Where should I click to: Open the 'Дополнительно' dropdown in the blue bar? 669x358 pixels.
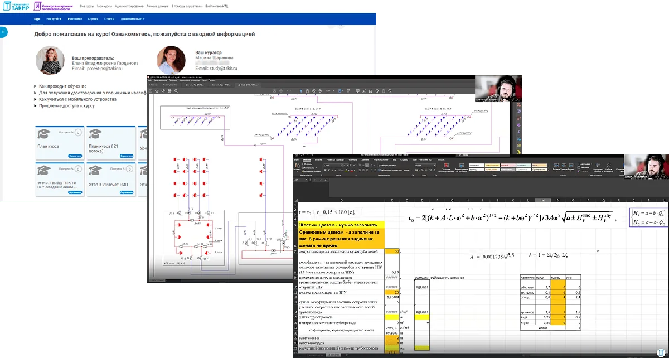coord(132,18)
